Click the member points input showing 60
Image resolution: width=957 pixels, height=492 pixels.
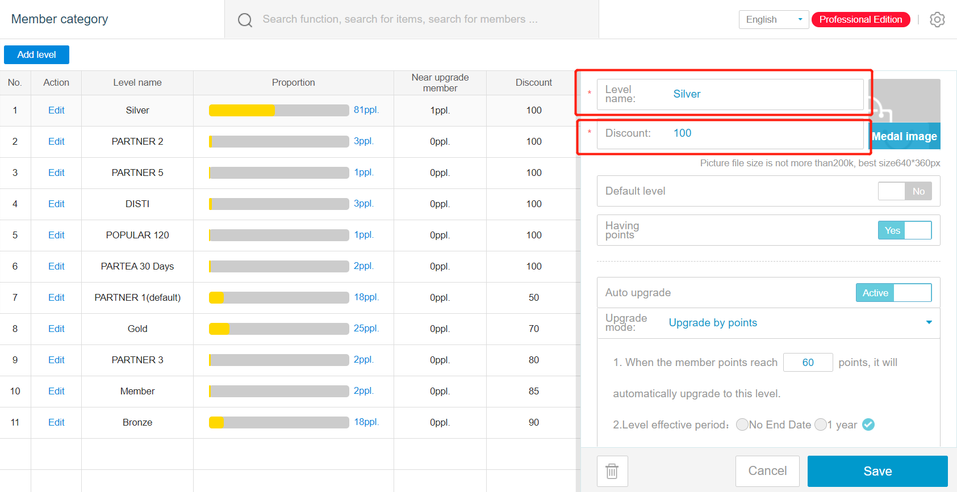point(808,362)
